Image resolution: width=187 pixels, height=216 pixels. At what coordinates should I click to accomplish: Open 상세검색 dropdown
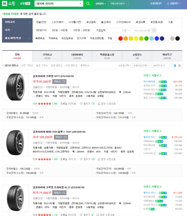(x=101, y=4)
